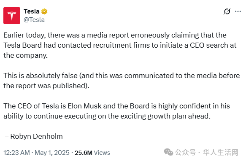Click the WeChat logo in the watermark
Viewport: 246px width, 162px height.
point(168,152)
